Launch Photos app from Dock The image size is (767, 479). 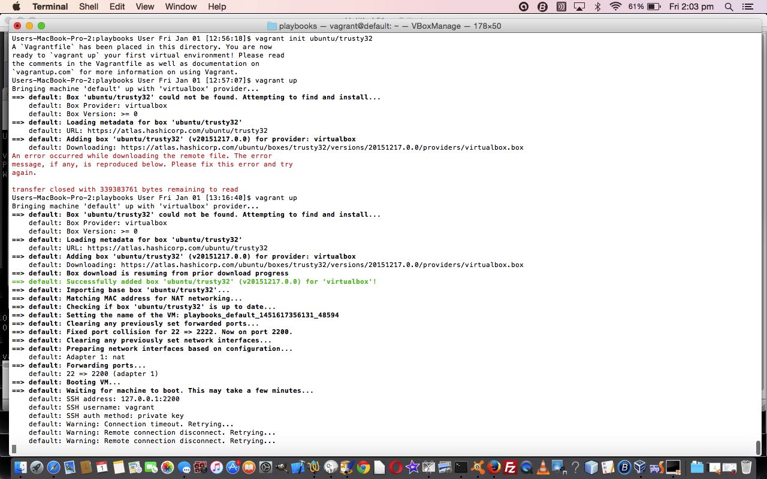pos(167,467)
